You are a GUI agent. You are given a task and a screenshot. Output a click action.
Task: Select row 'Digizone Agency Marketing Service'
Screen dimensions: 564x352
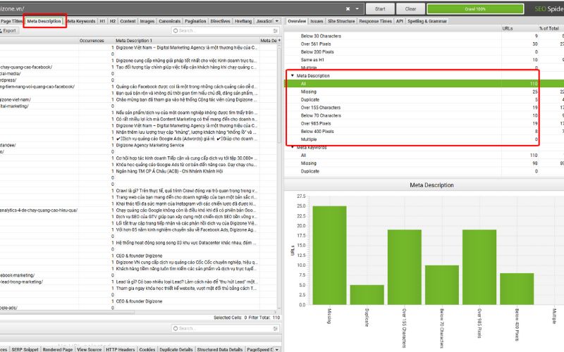pyautogui.click(x=149, y=145)
